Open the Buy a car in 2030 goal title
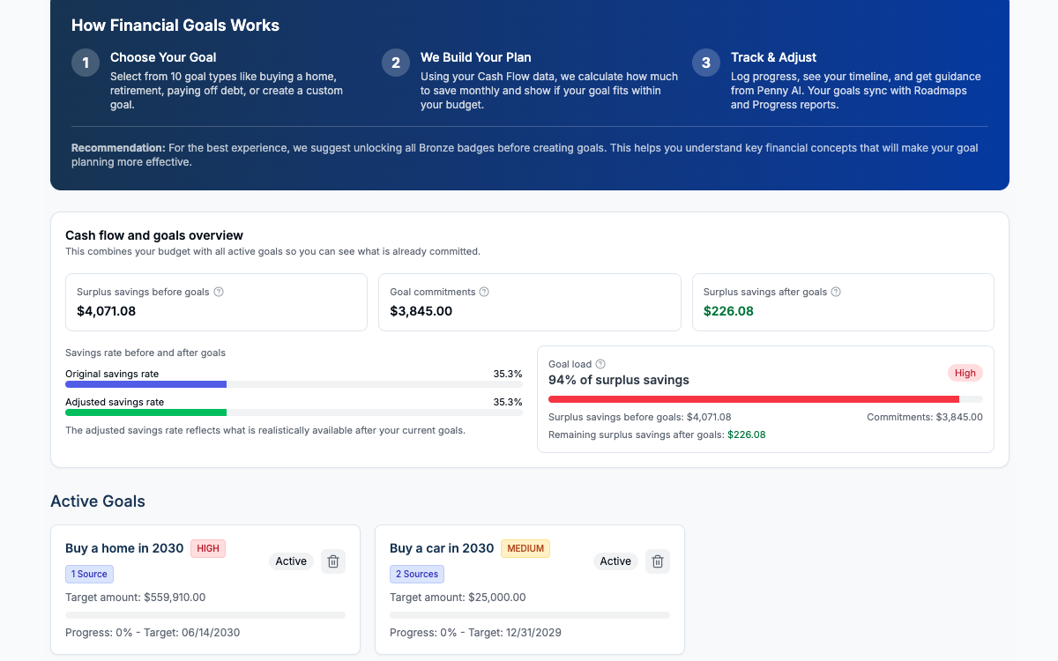Image resolution: width=1058 pixels, height=661 pixels. (x=442, y=548)
